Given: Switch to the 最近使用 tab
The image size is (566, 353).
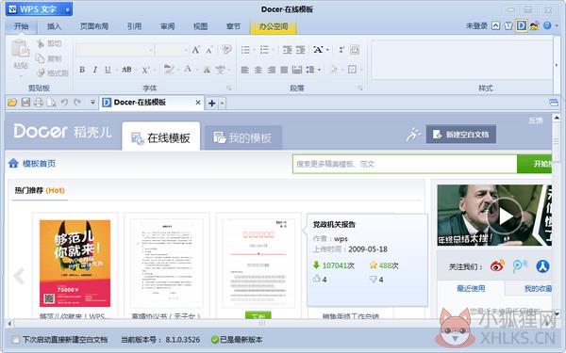Looking at the screenshot, I should tap(471, 289).
